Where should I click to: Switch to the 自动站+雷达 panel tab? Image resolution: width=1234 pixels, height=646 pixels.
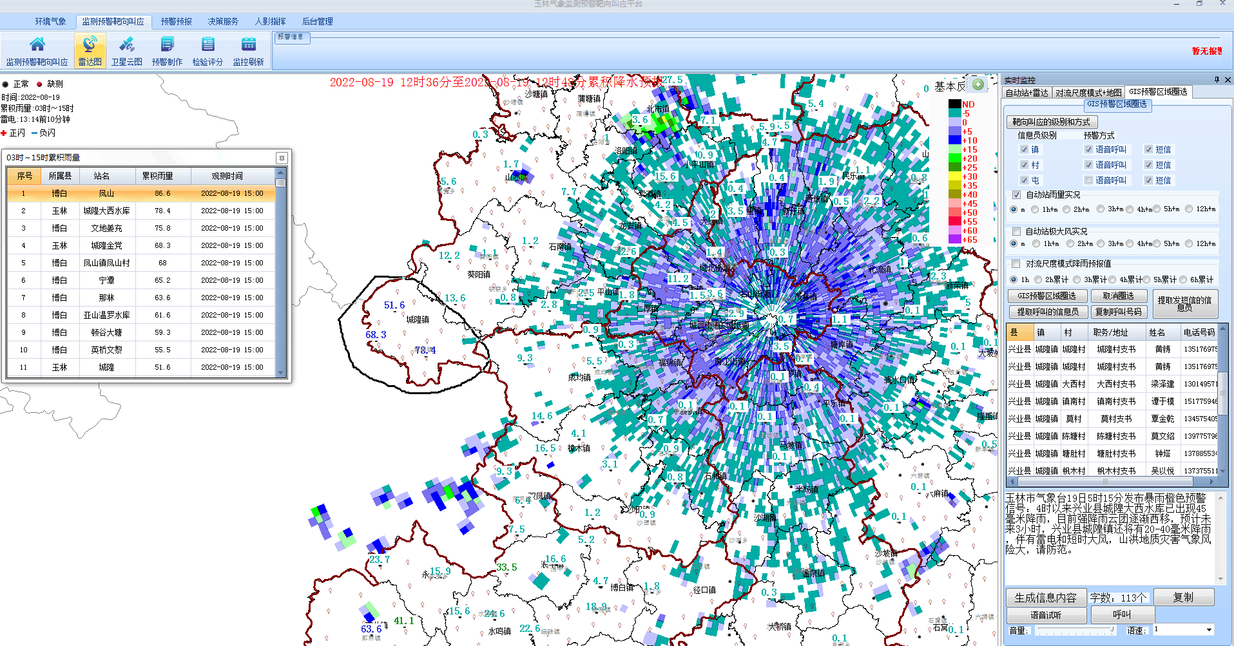coord(1027,93)
